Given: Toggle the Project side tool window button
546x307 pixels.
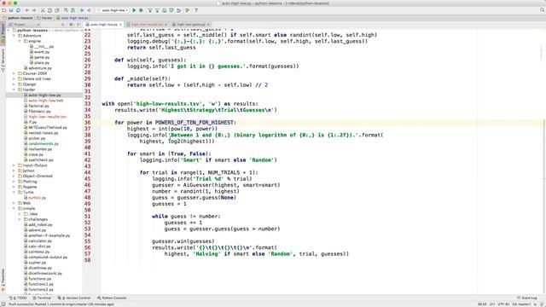Looking at the screenshot, I should click(3, 34).
